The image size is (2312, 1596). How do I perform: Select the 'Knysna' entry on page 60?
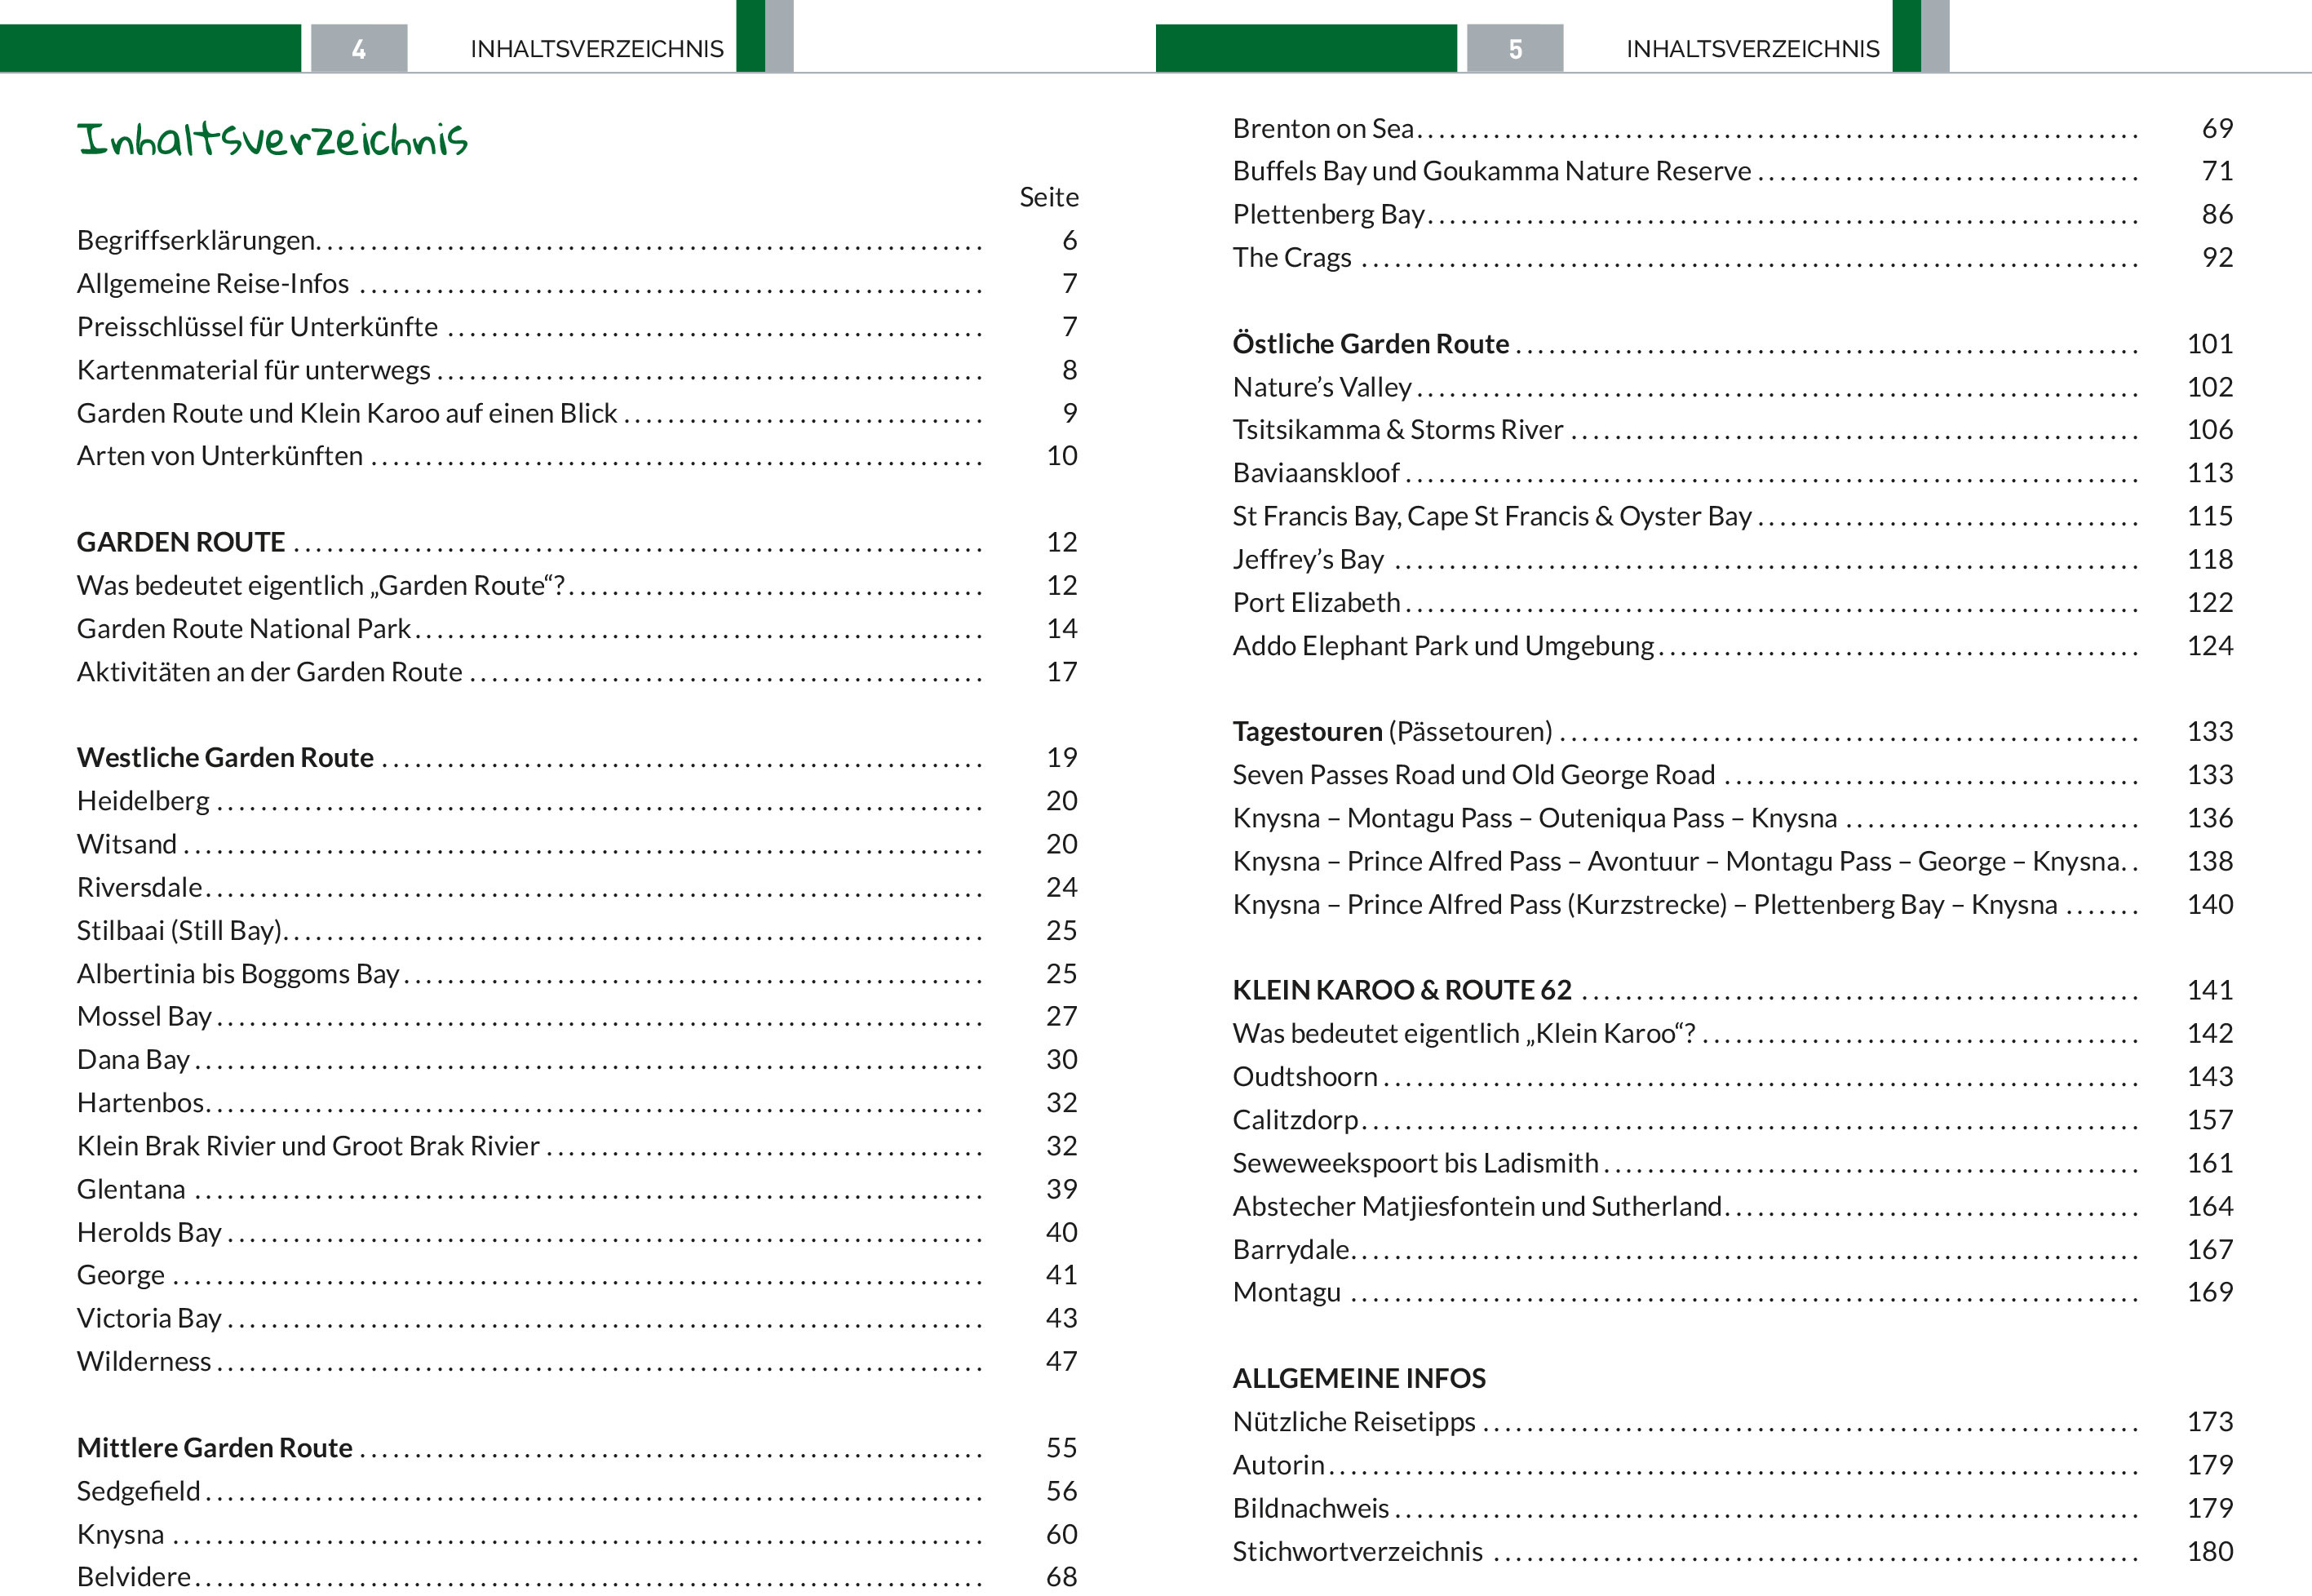pyautogui.click(x=120, y=1535)
